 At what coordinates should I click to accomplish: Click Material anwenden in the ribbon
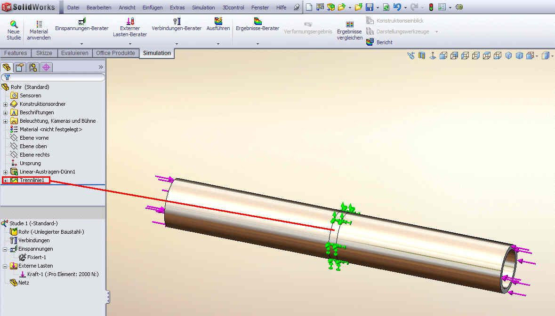(39, 31)
